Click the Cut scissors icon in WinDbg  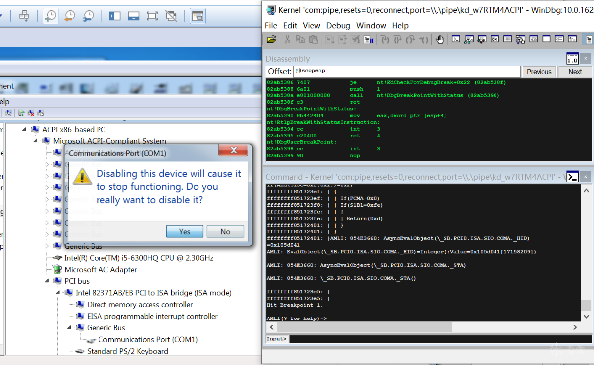click(x=287, y=40)
